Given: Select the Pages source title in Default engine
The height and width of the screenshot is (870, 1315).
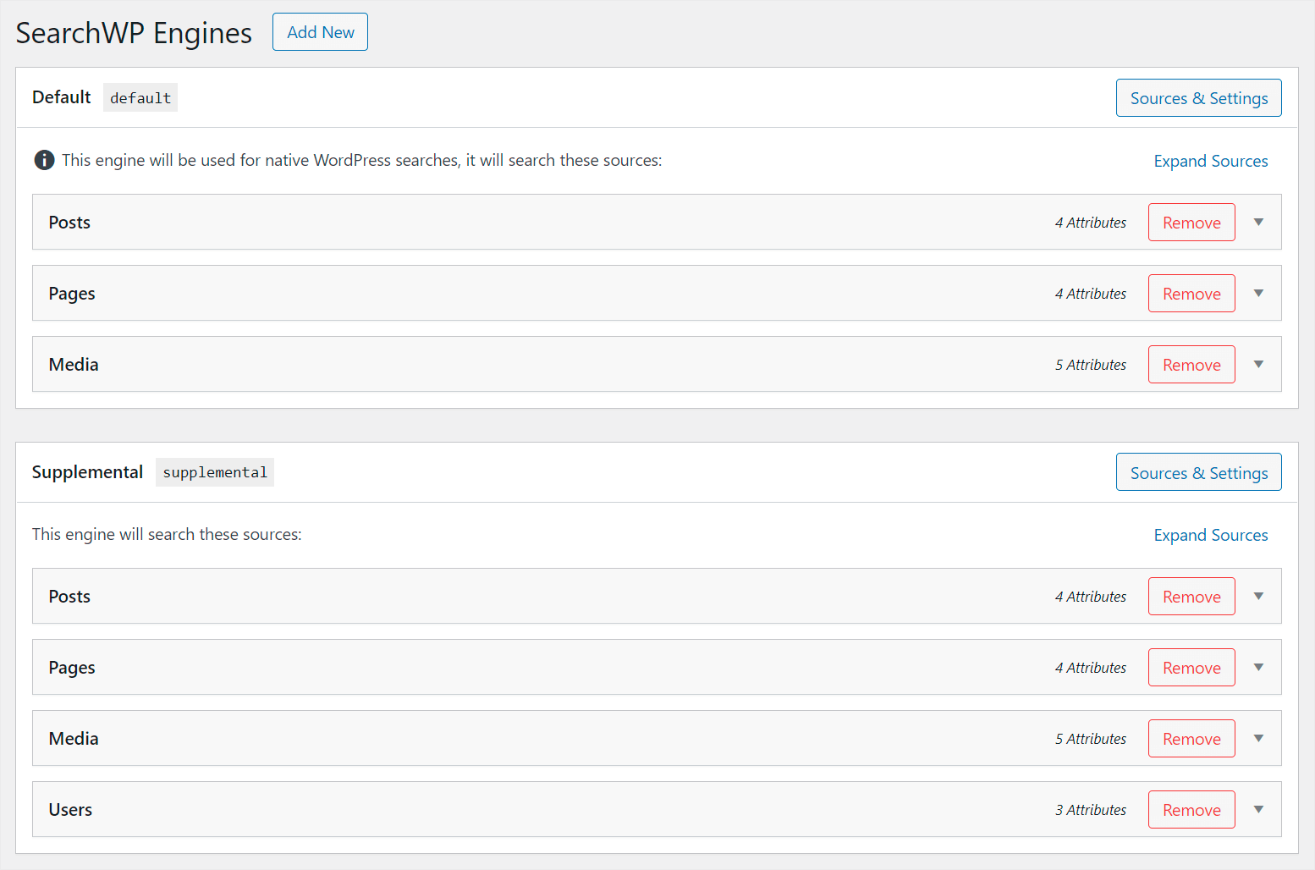Looking at the screenshot, I should 72,294.
